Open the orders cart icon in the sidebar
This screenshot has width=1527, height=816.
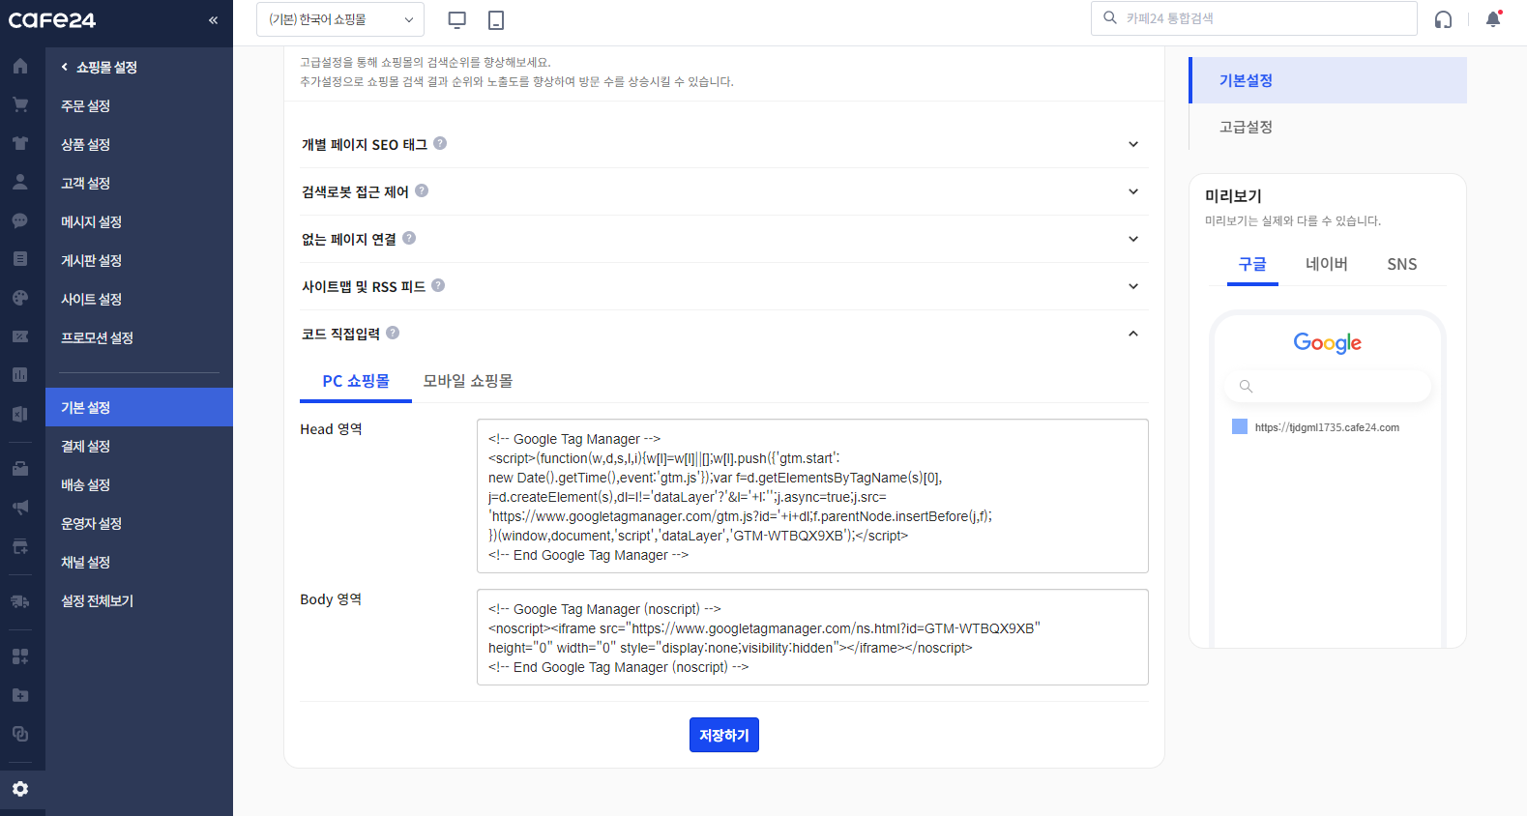click(20, 104)
